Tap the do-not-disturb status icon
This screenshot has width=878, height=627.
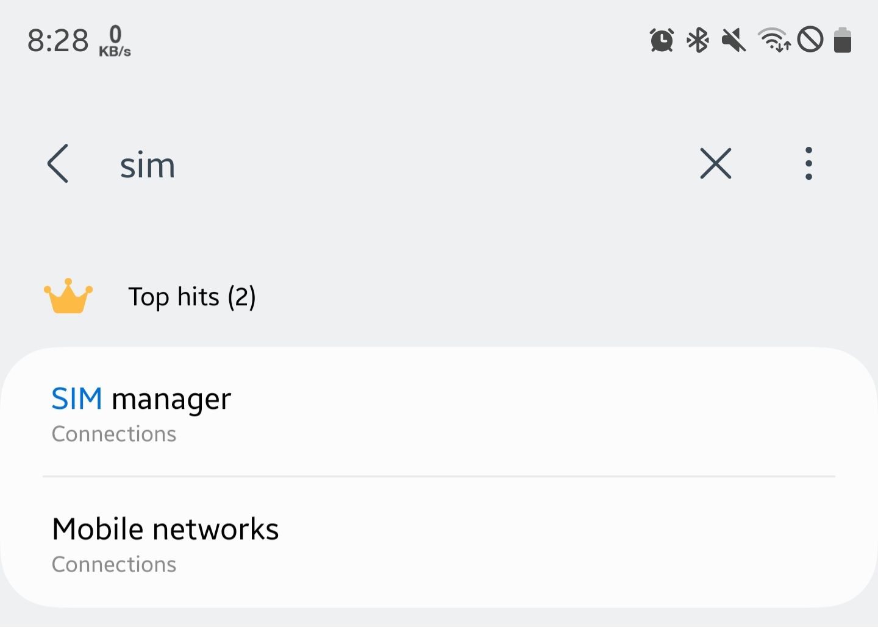pyautogui.click(x=810, y=40)
